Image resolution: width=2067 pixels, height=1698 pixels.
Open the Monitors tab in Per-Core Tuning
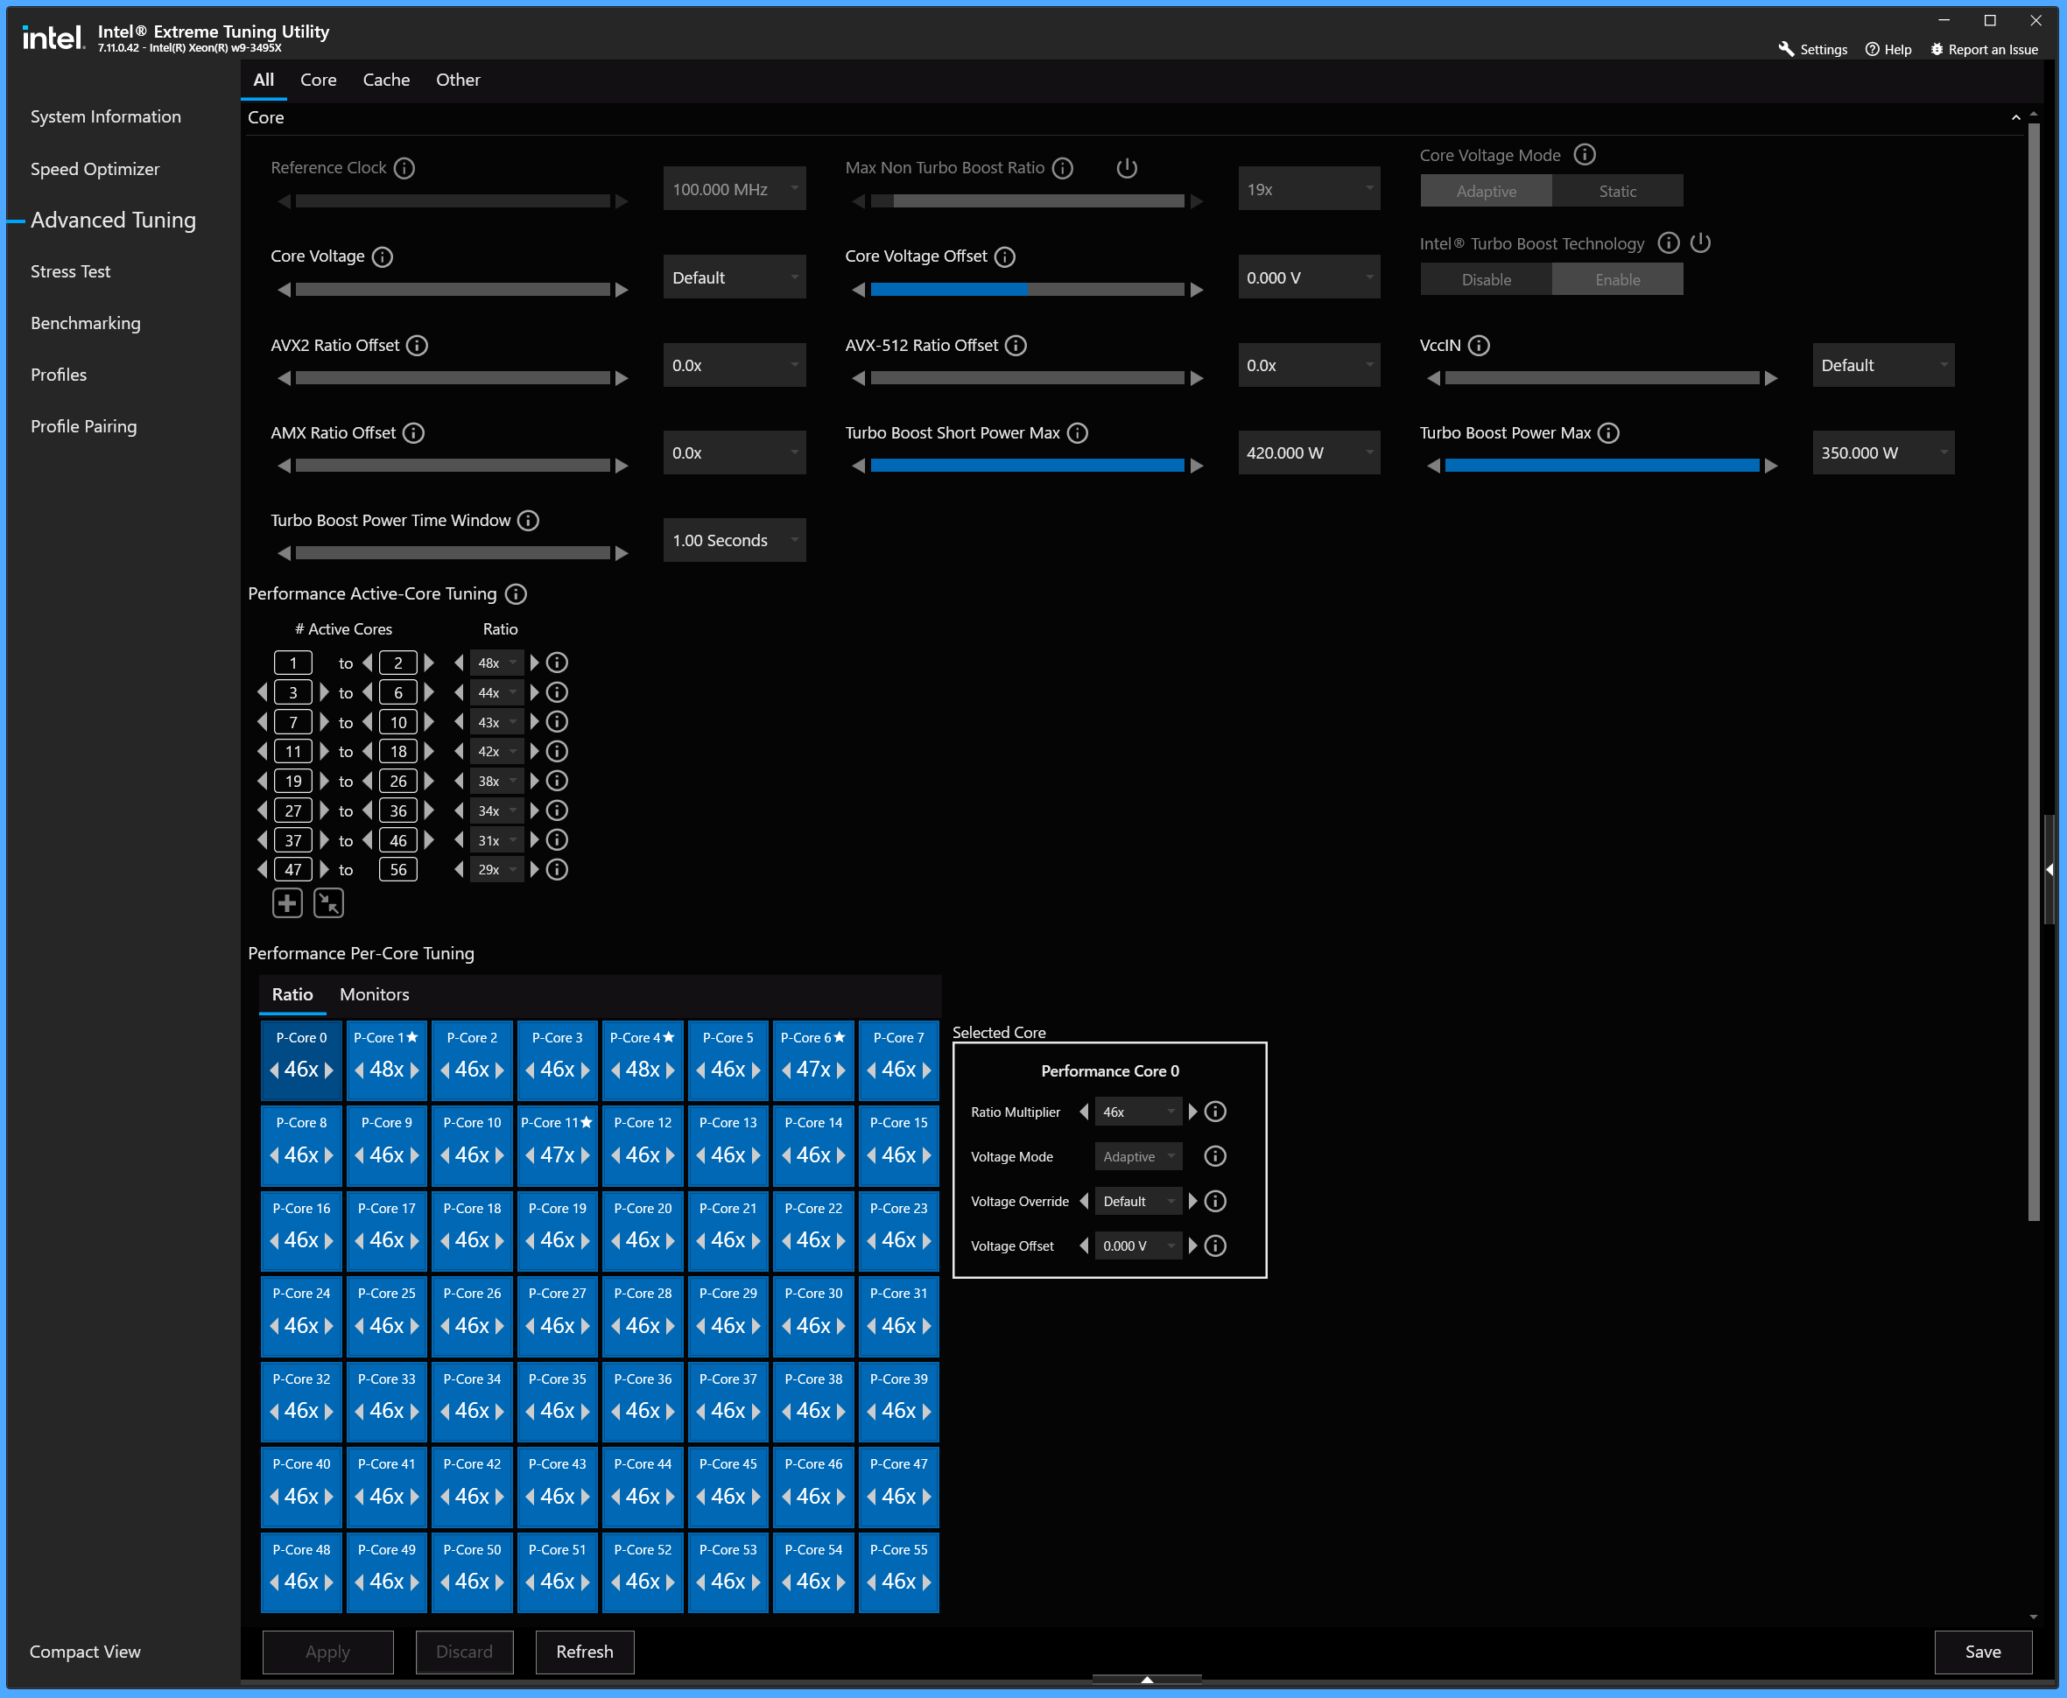click(x=374, y=993)
